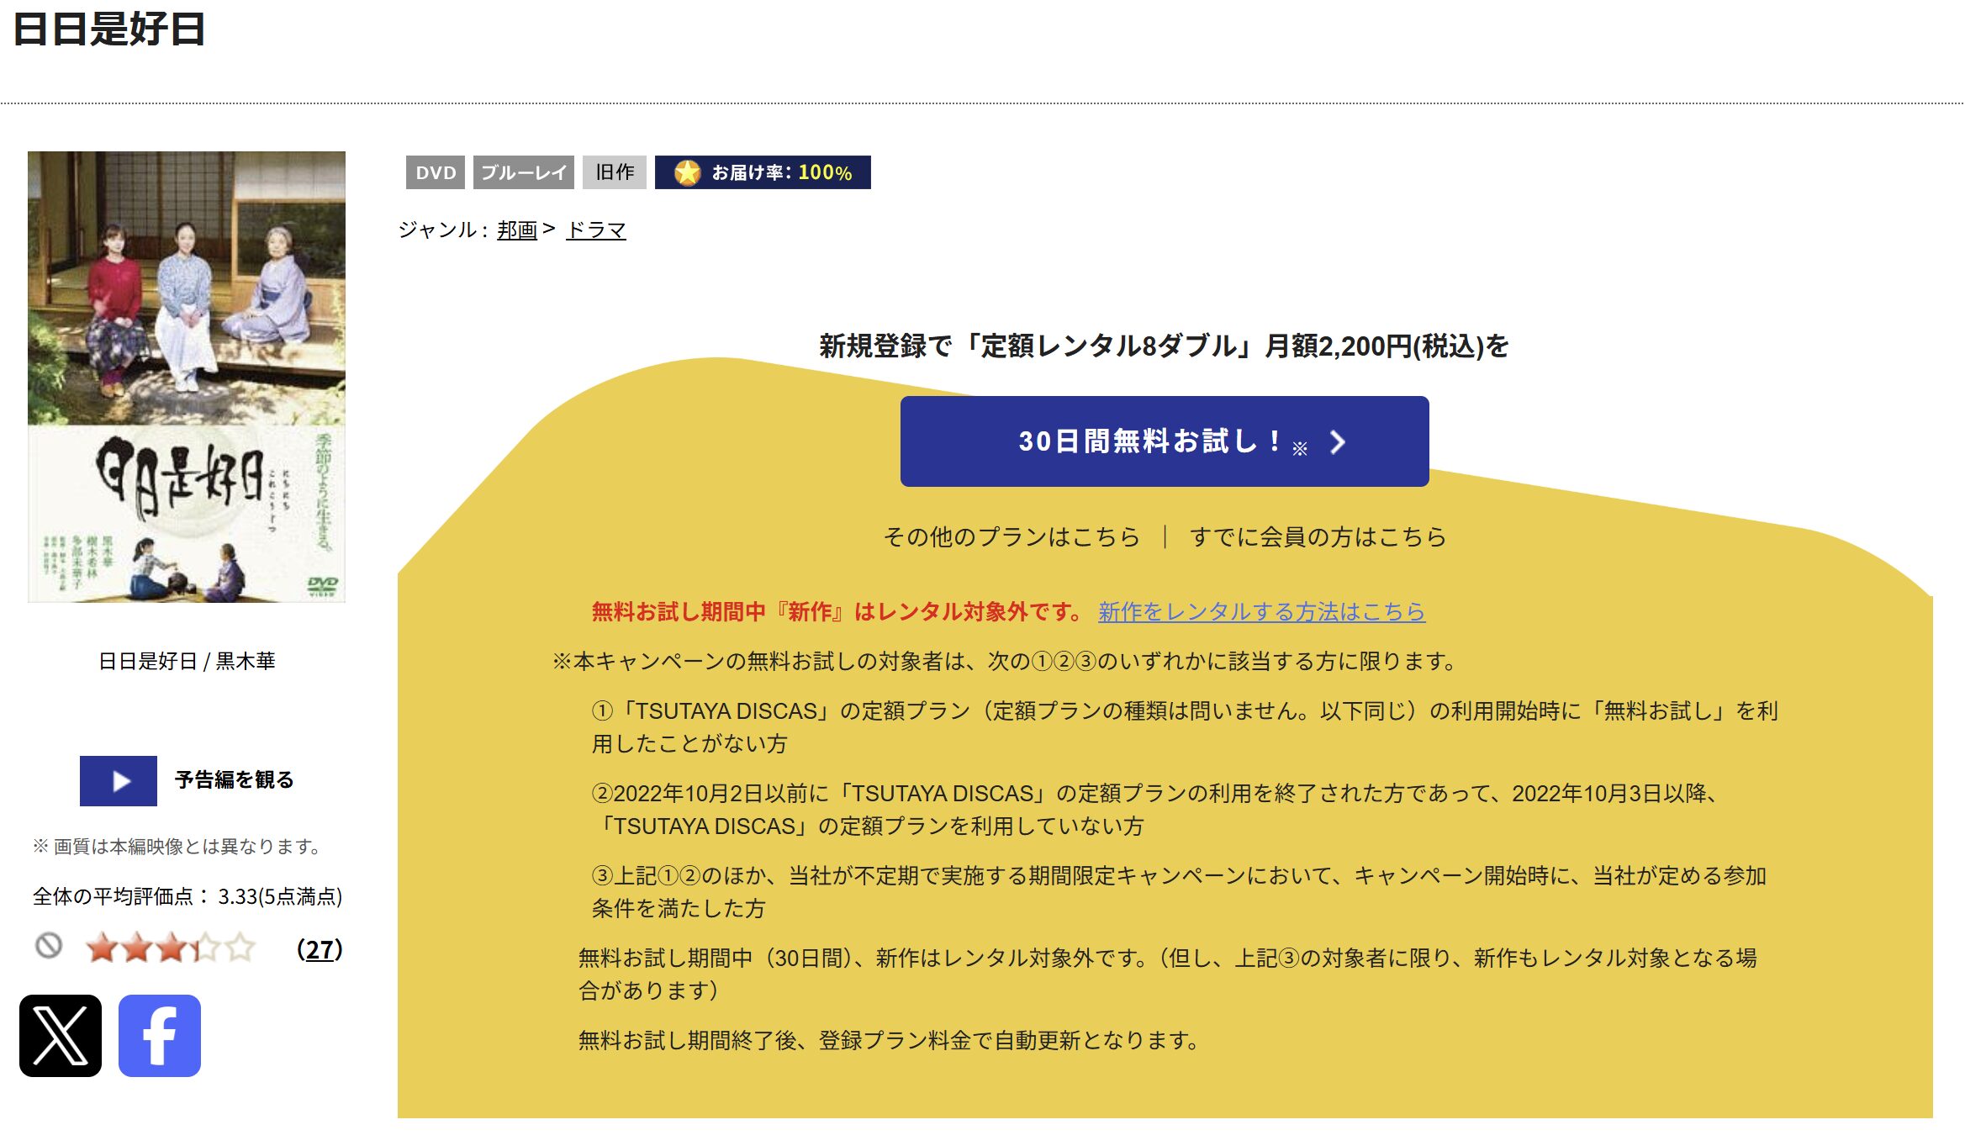Click condition ② starting 2022年10月2日以前に
Screen dimensions: 1965x1146
click(1156, 810)
